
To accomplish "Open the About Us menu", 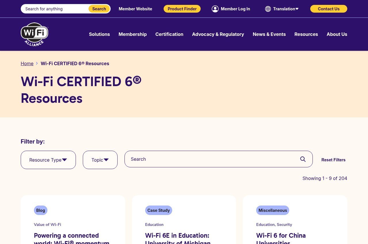I will tap(337, 34).
